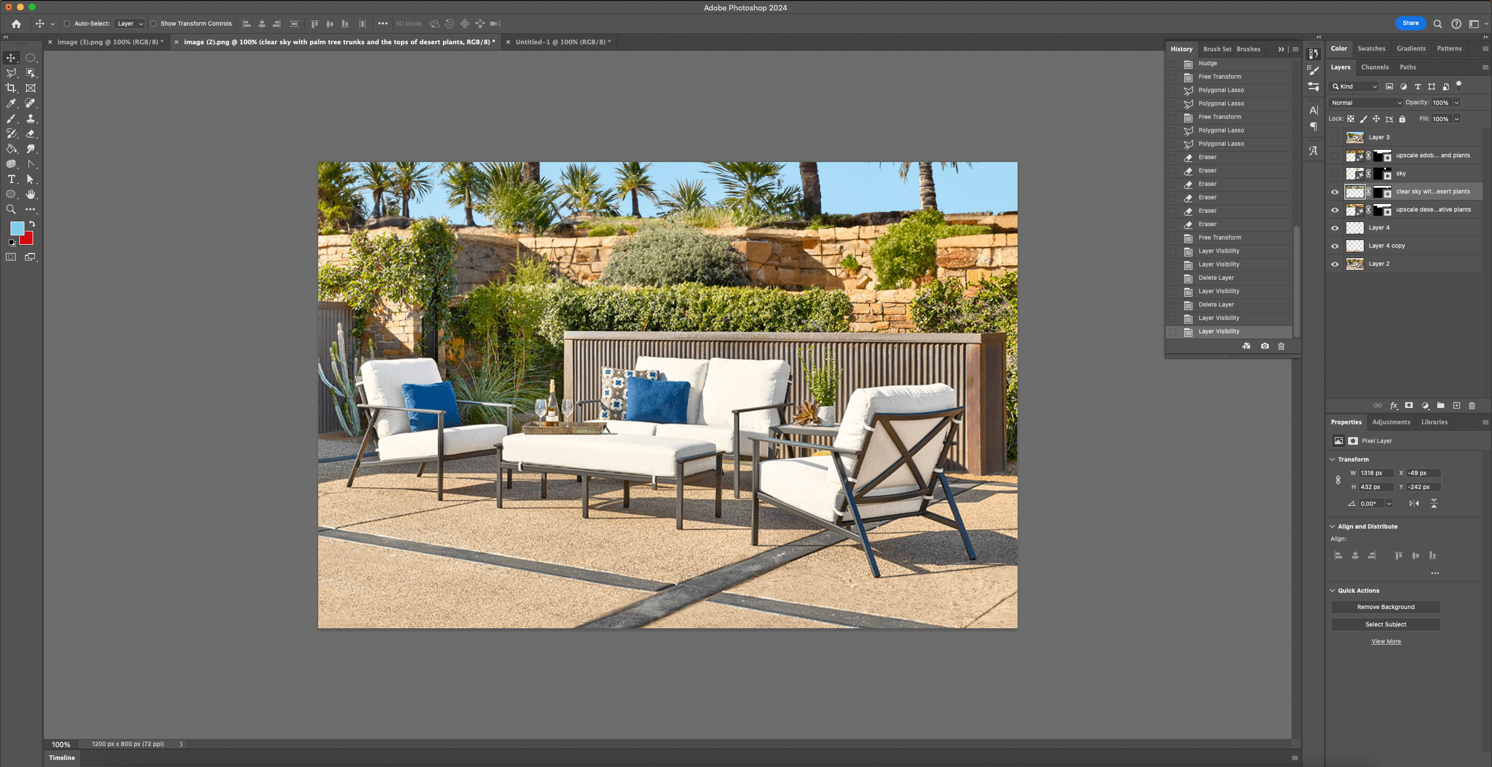Select the Zoom tool in toolbar
Viewport: 1492px width, 767px height.
pos(11,209)
